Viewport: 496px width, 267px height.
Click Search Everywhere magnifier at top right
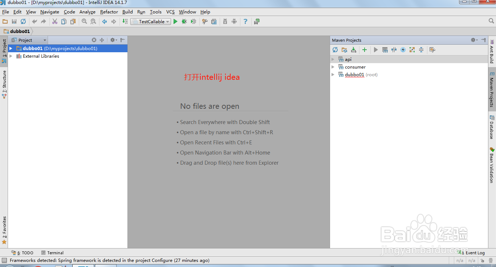tap(491, 21)
